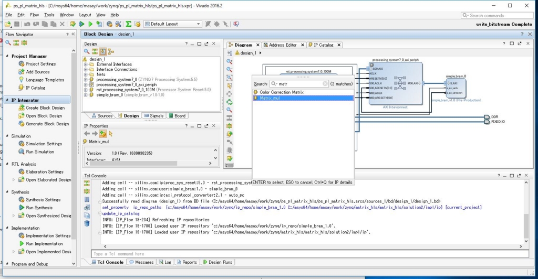Expand External Interfaces tree node
Screen dimensions: 538x279
click(x=86, y=65)
